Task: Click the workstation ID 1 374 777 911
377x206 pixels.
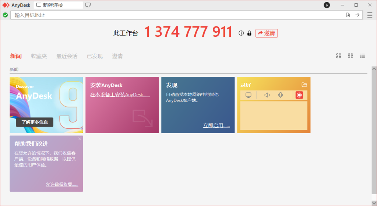Action: pyautogui.click(x=188, y=32)
